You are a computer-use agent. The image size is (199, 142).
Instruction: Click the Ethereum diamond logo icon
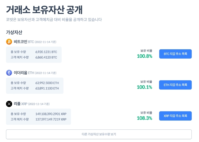[9, 73]
